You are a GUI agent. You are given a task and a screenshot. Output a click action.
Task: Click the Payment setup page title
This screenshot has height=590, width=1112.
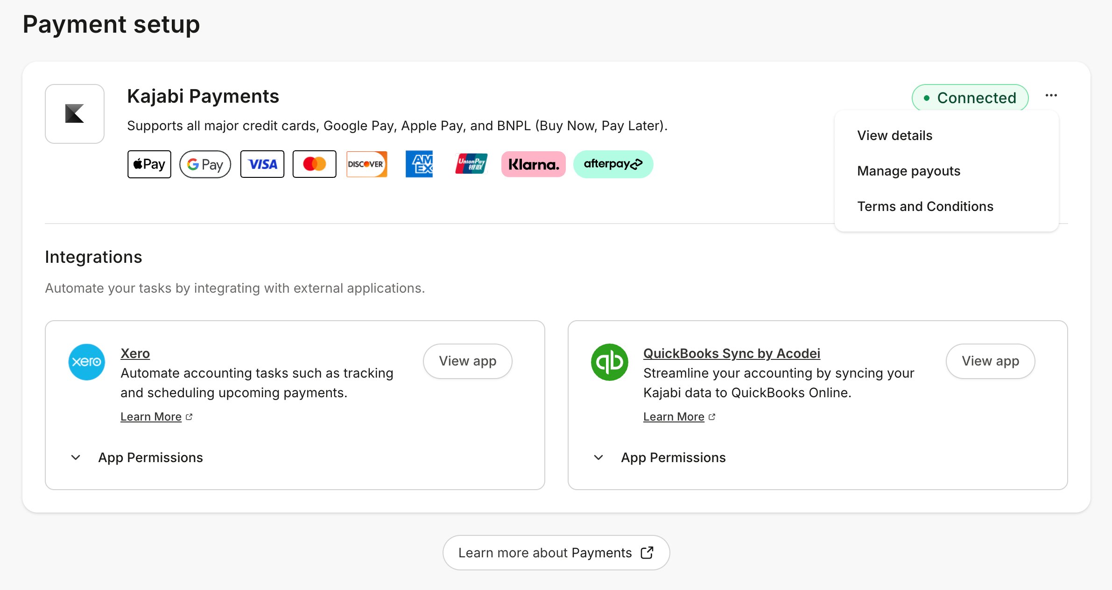(112, 24)
